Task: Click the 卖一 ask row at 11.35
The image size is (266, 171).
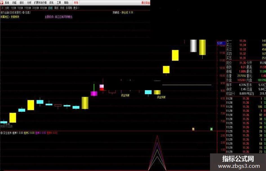Action: click(x=246, y=41)
